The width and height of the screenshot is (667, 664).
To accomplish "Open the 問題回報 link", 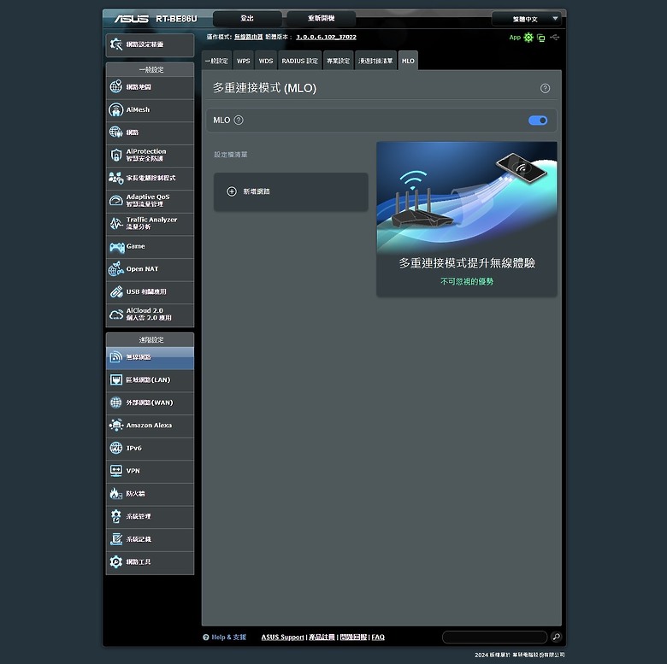I will click(x=353, y=637).
